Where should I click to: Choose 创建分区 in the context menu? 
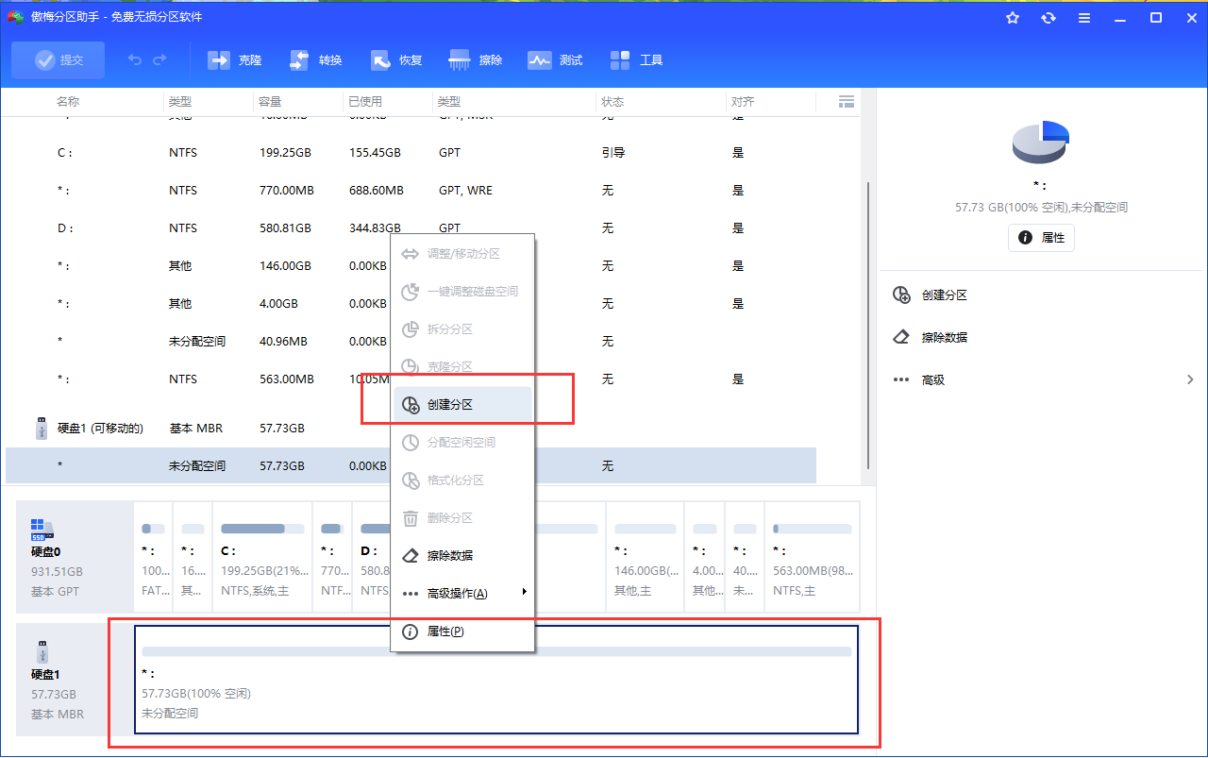point(462,405)
